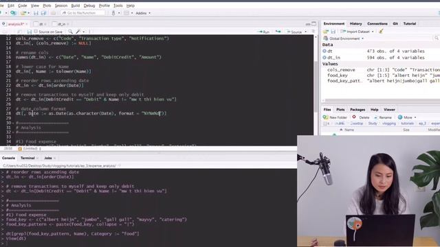Click the Desktop breadcrumb link in Files pane
The image size is (440, 247).
point(357,123)
